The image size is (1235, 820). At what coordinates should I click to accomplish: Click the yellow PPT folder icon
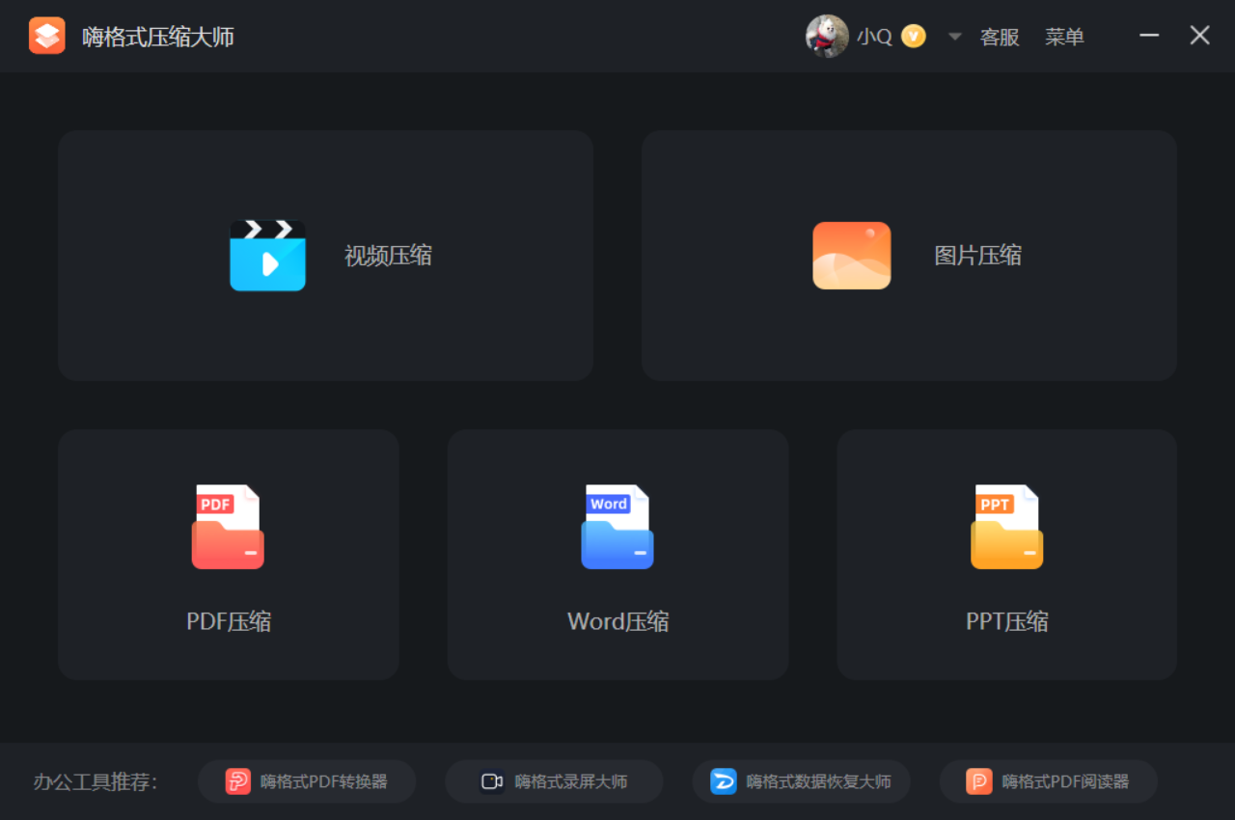coord(1006,527)
